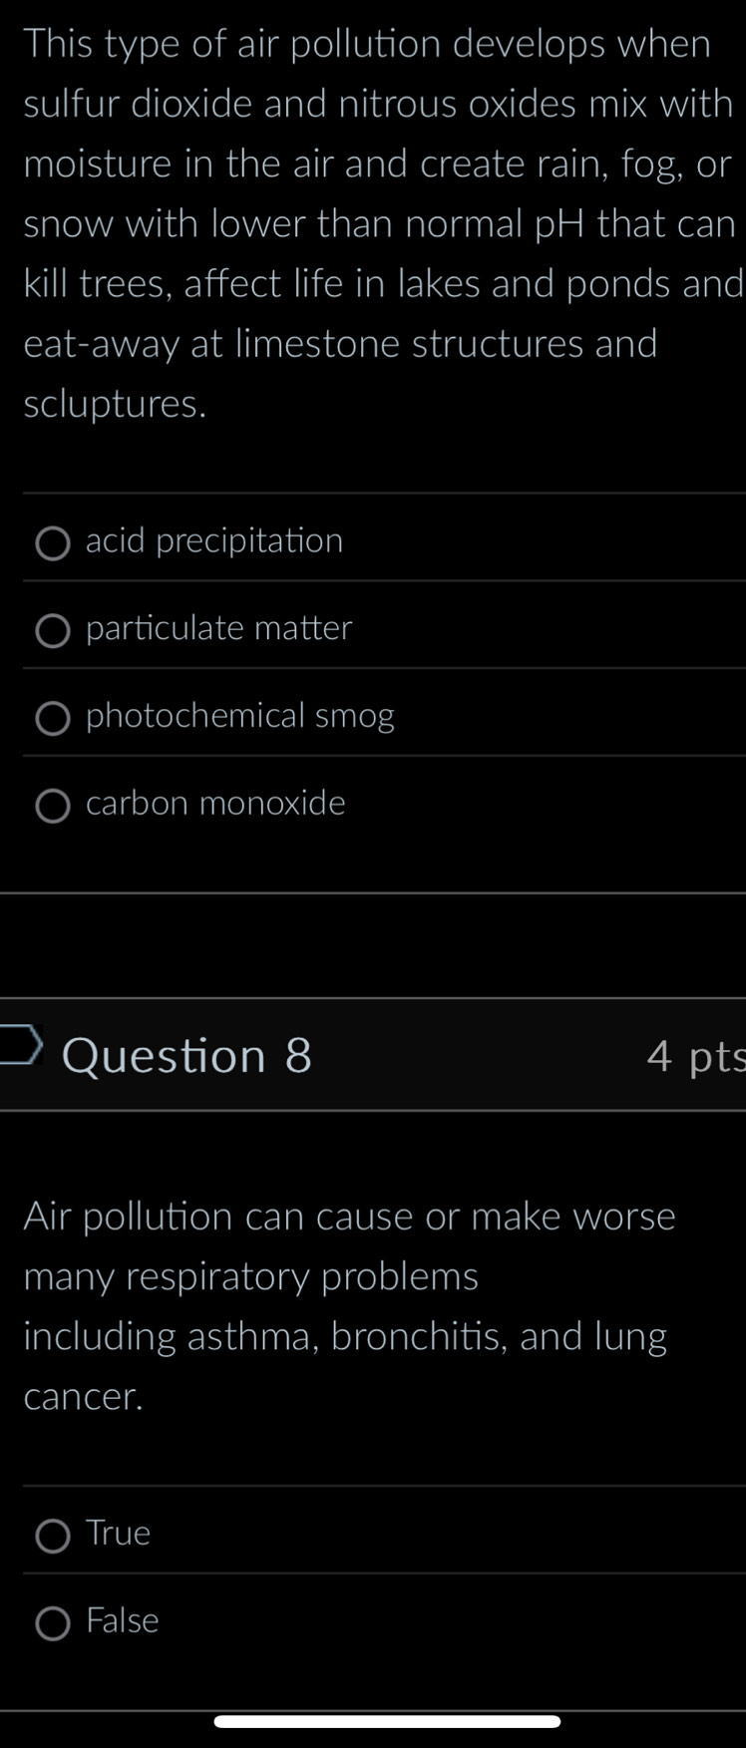Tap the "True" answer label text
Image resolution: width=746 pixels, height=1748 pixels.
119,1534
